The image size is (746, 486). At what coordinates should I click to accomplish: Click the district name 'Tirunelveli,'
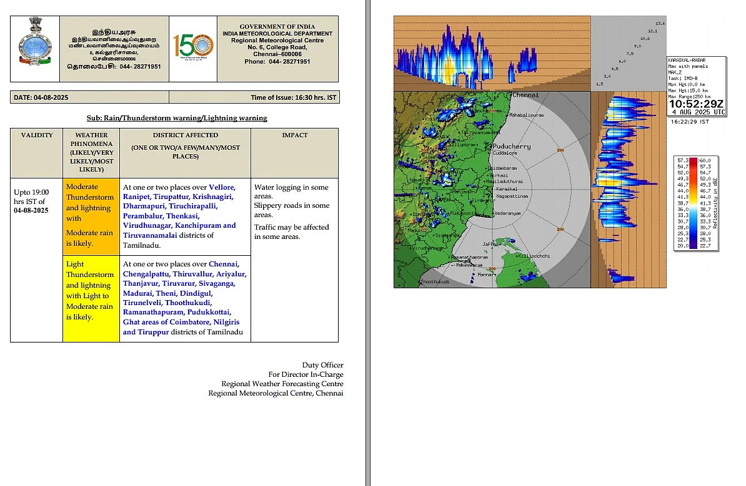pyautogui.click(x=142, y=303)
